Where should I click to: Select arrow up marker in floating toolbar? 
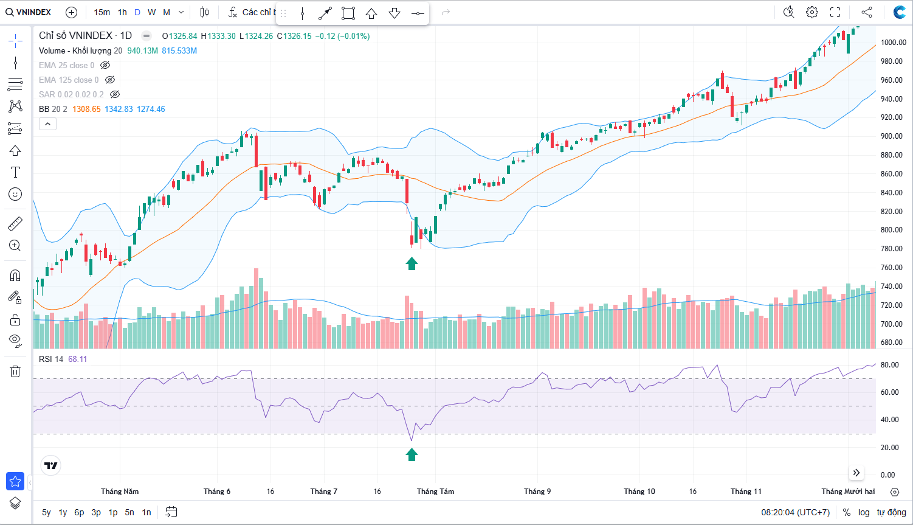[x=371, y=13]
